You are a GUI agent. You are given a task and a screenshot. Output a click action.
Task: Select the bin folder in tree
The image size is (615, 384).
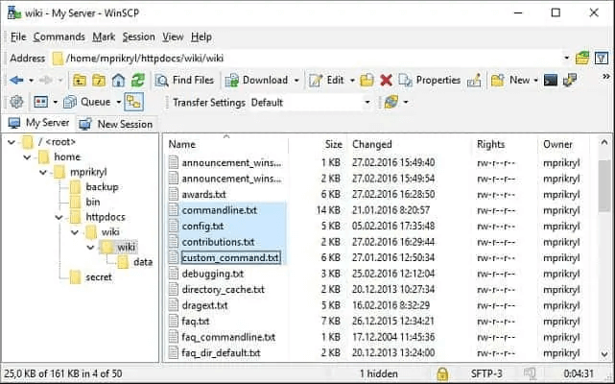click(x=92, y=202)
